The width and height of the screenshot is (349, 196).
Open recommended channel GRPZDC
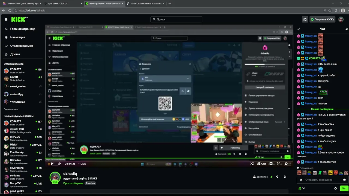[22, 138]
